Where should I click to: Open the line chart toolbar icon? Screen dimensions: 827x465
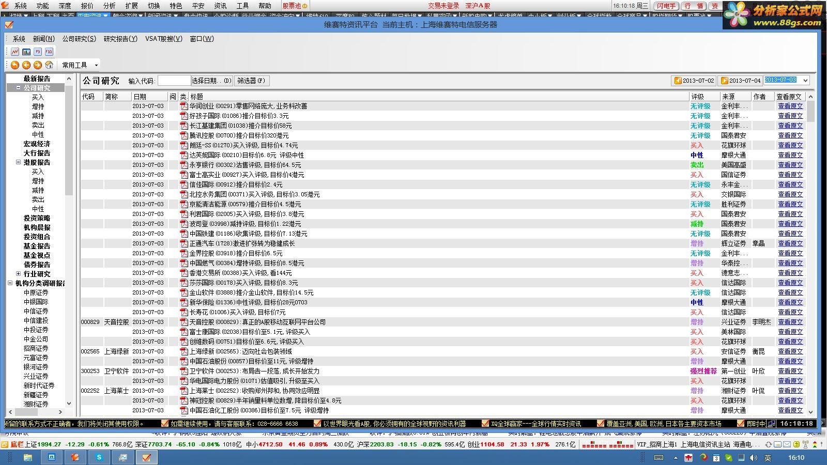click(x=15, y=52)
